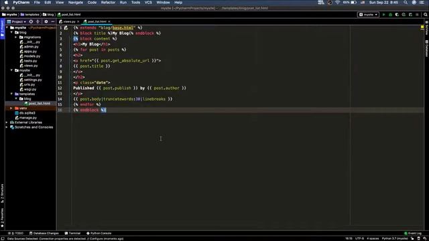Viewport: 429px width, 241px height.
Task: Run with coverage icon in toolbar
Action: tap(397, 15)
